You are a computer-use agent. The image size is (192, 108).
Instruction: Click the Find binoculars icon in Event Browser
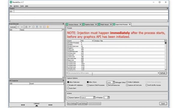pos(26,27)
